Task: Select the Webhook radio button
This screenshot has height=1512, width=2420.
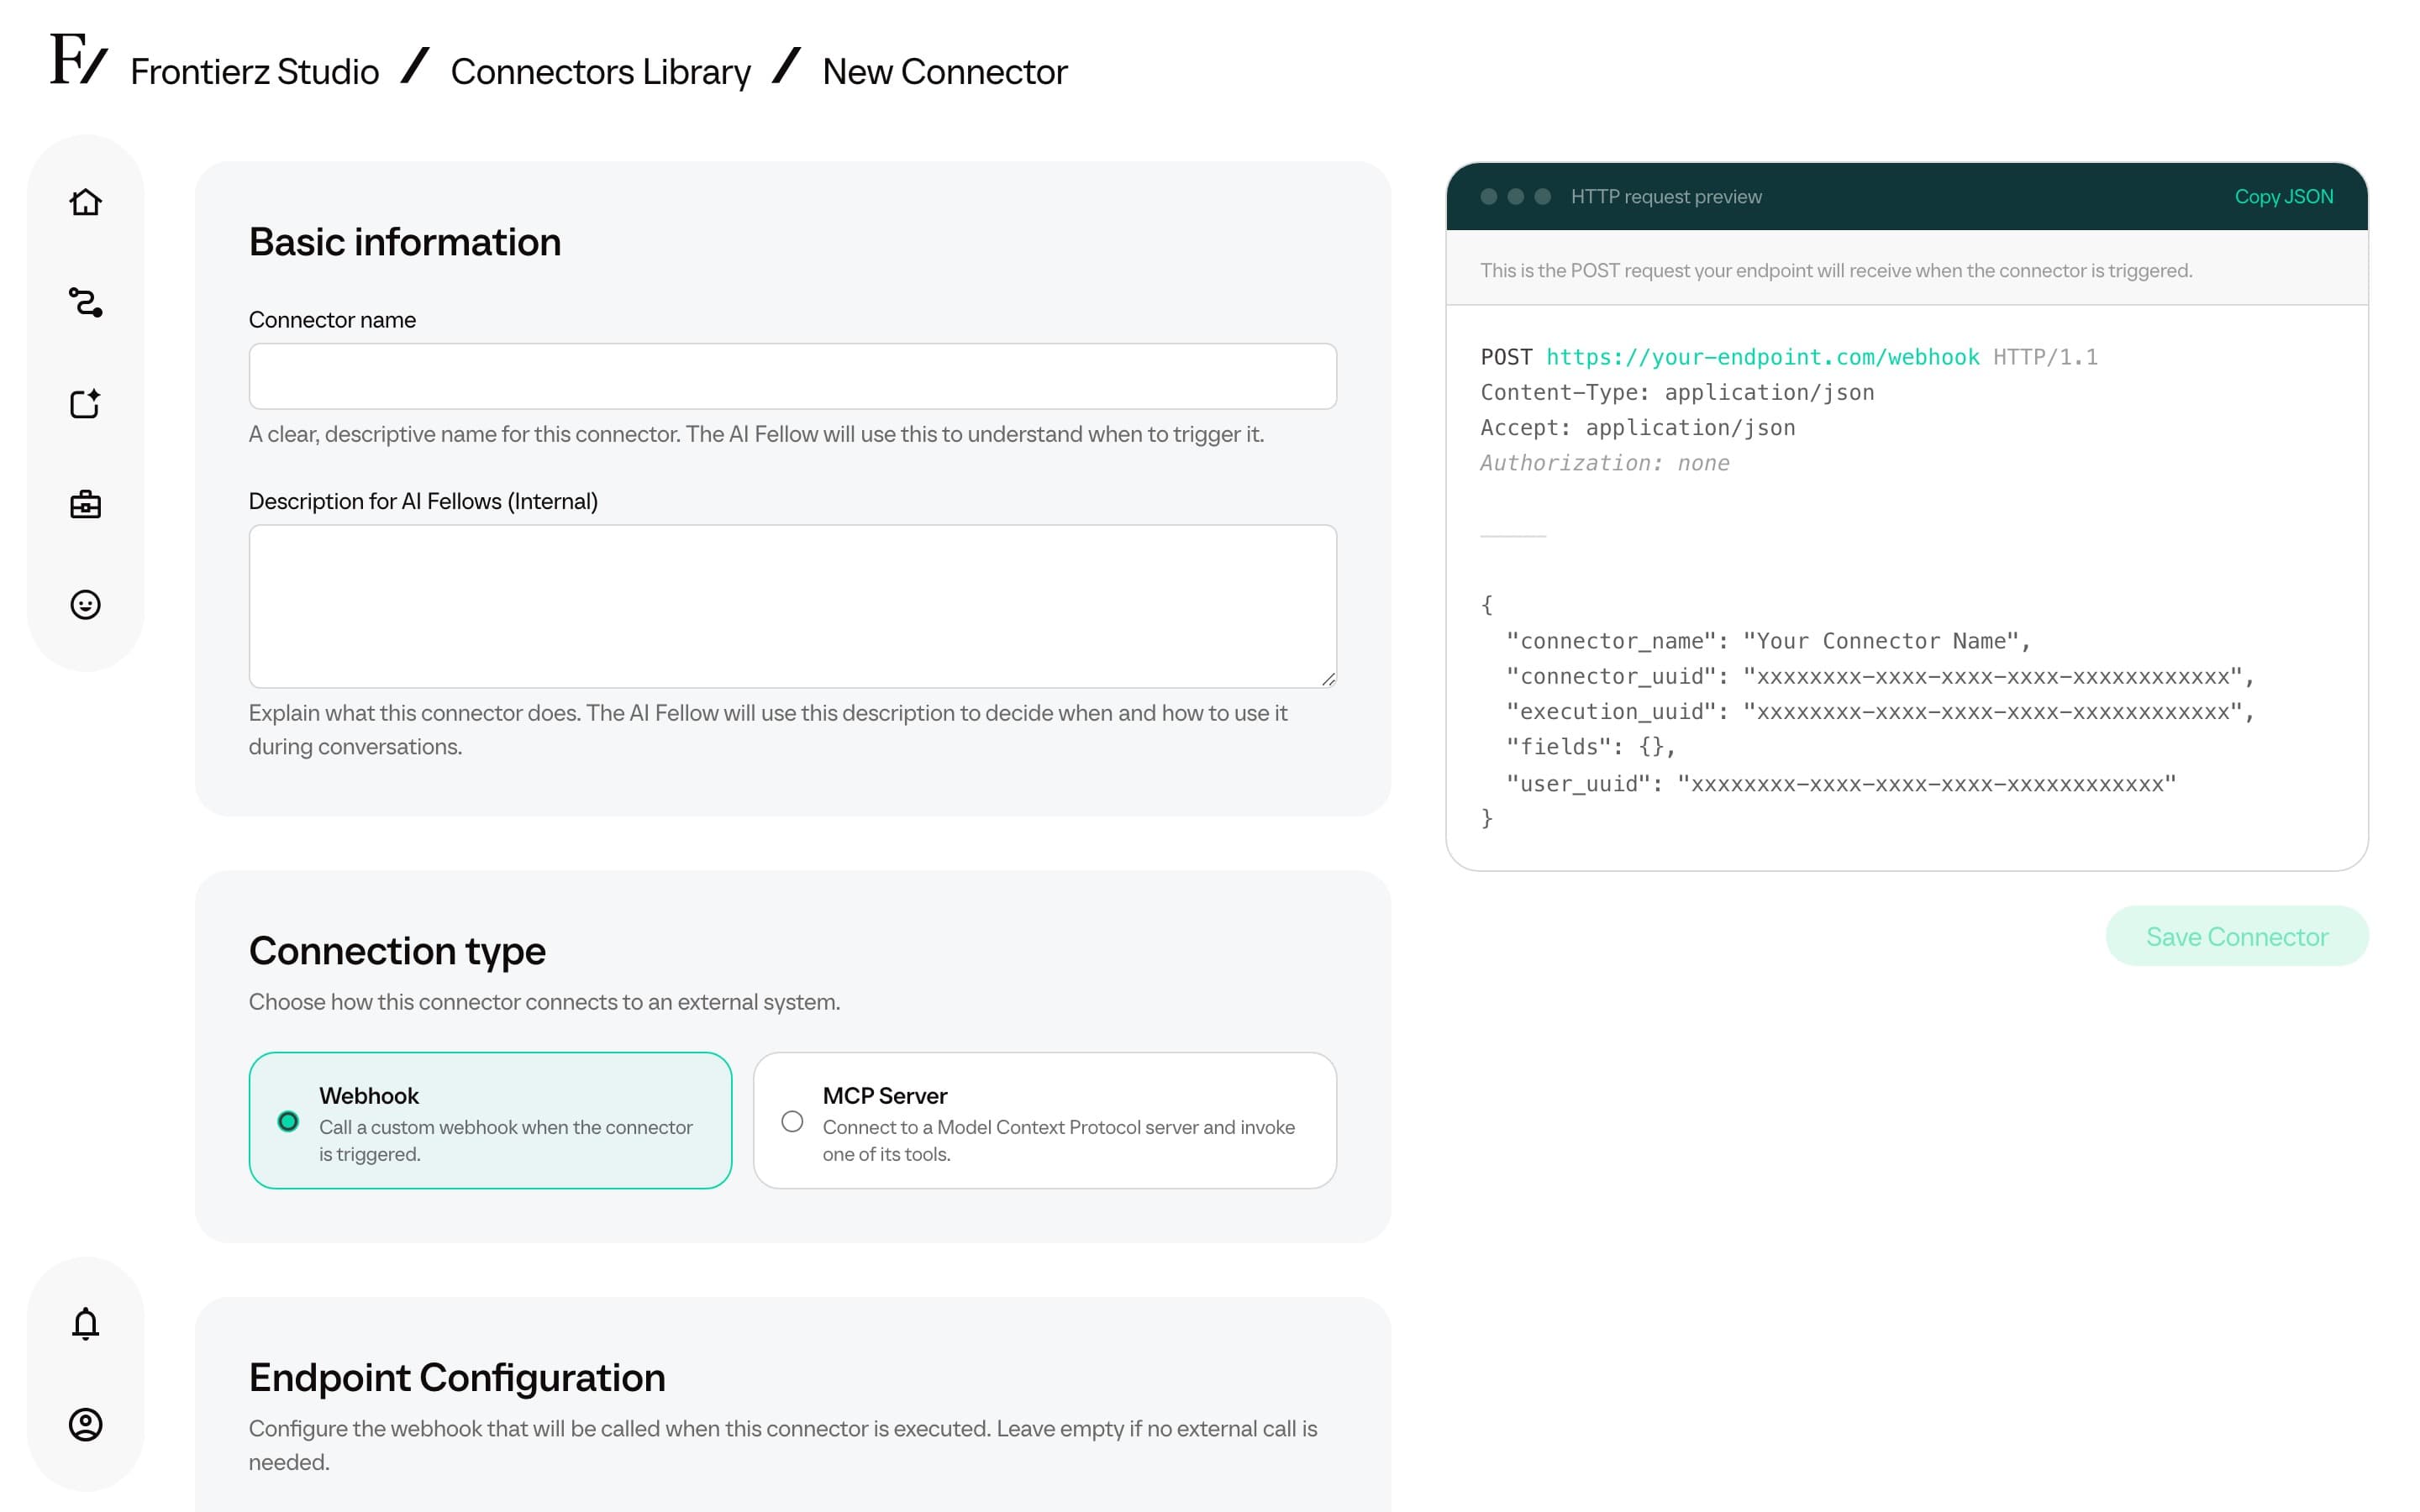Action: coord(288,1121)
